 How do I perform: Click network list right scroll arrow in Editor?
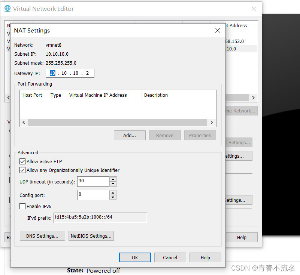pyautogui.click(x=253, y=98)
